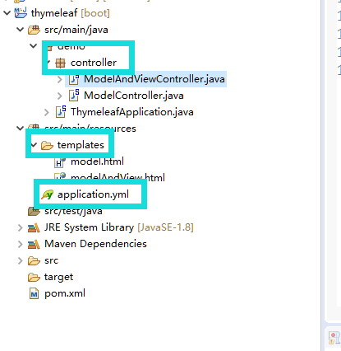Expand ModelController.java node

(x=60, y=96)
